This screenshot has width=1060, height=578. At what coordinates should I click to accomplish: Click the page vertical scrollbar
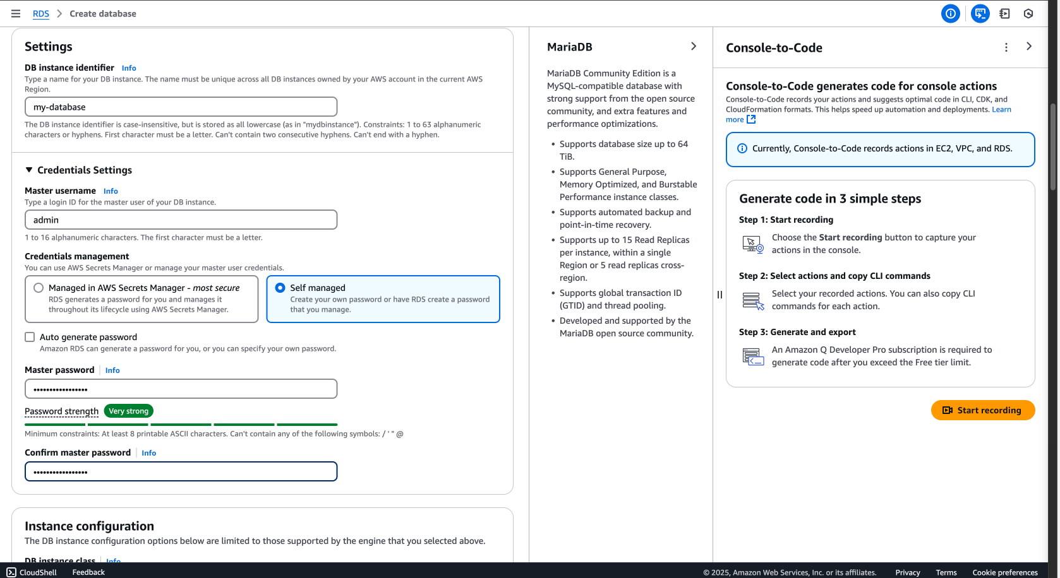point(1053,146)
